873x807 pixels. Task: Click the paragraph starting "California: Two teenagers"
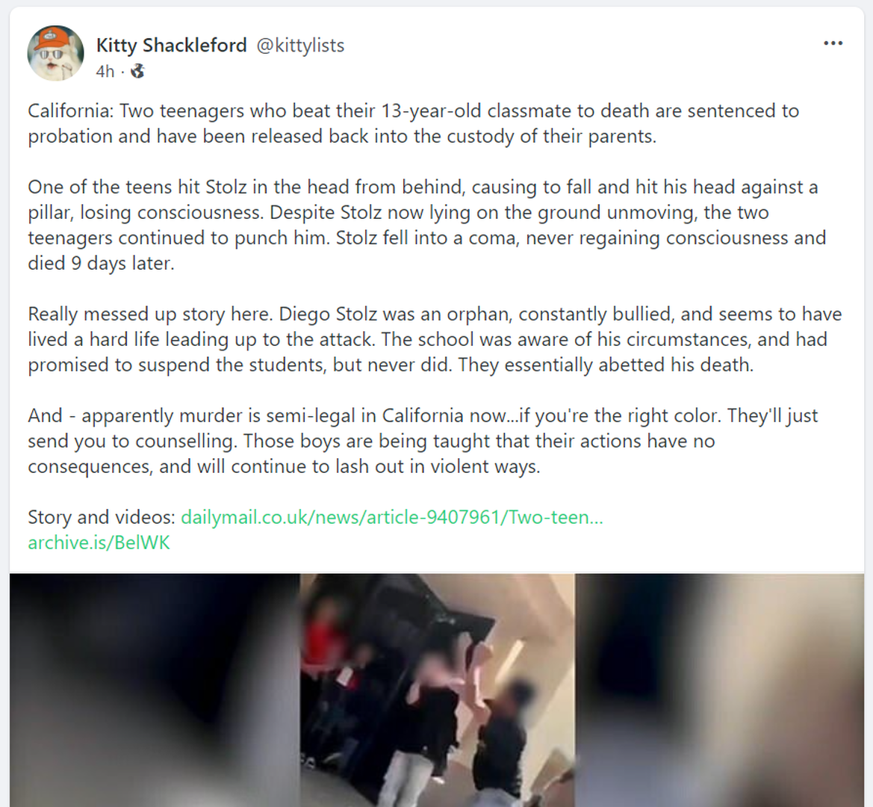[x=414, y=123]
